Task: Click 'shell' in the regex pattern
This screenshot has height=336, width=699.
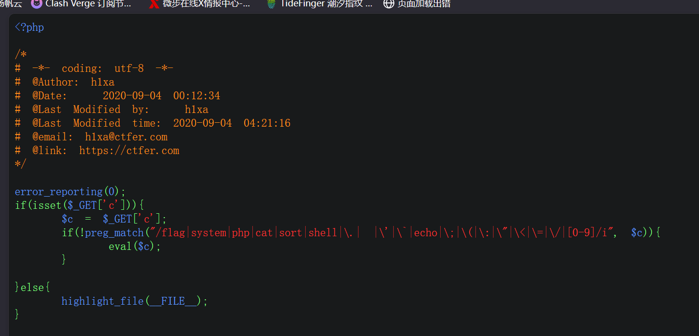Action: pos(323,233)
